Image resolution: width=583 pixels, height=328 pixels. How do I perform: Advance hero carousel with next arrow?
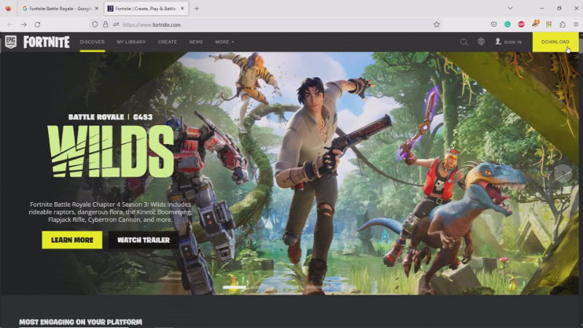[x=563, y=173]
